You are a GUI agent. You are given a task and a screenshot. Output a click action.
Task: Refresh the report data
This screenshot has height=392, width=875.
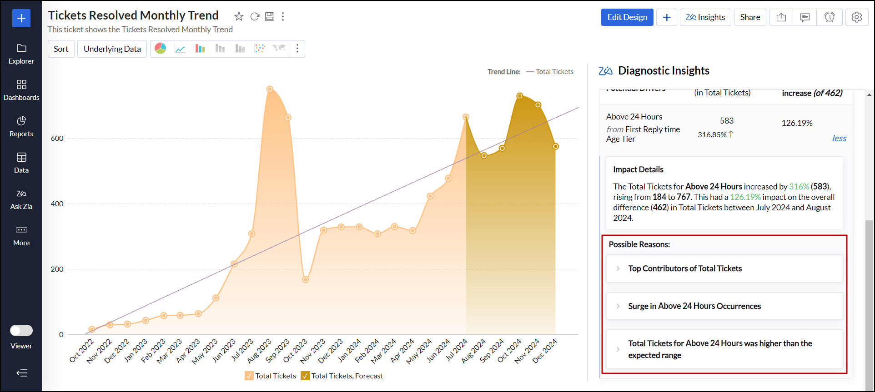255,17
